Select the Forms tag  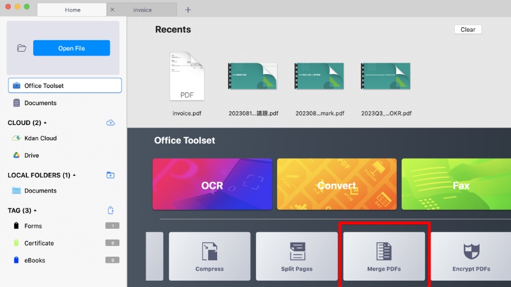(x=33, y=226)
